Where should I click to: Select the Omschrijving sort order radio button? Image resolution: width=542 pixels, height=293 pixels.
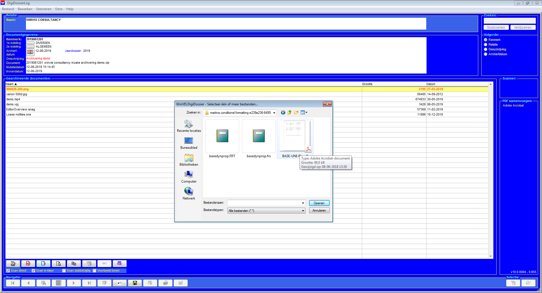pyautogui.click(x=486, y=49)
